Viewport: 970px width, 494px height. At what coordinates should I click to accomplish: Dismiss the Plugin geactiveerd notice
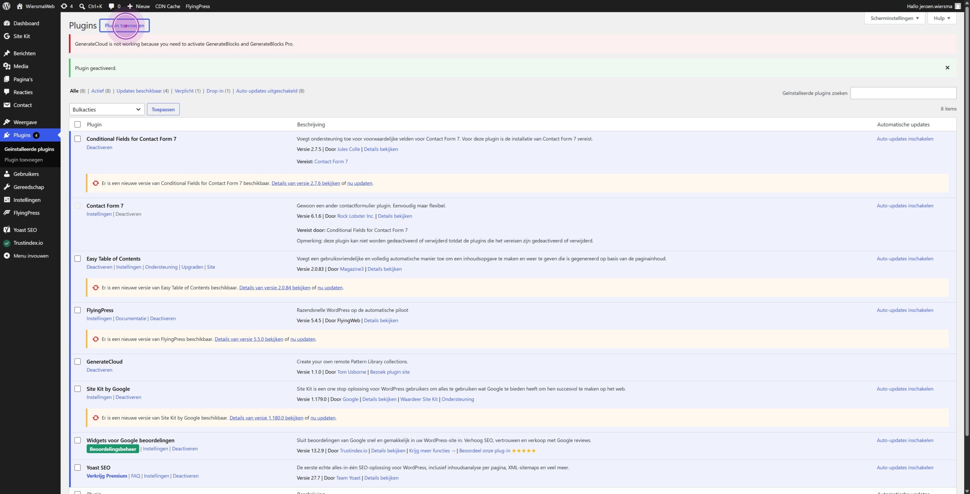click(x=947, y=68)
